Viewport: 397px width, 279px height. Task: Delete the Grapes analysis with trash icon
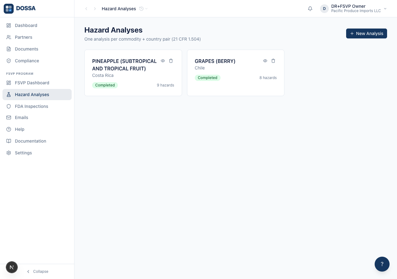point(273,61)
